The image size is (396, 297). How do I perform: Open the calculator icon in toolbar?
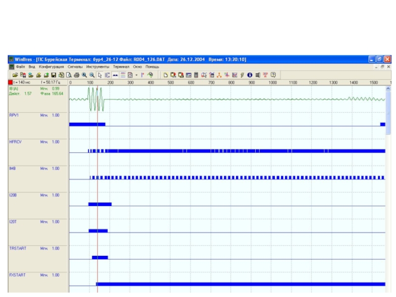(196, 75)
